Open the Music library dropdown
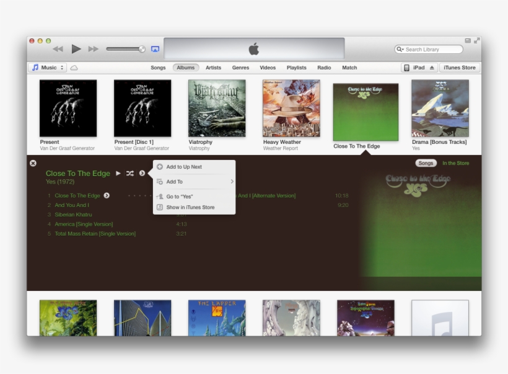The image size is (508, 374). (x=48, y=68)
